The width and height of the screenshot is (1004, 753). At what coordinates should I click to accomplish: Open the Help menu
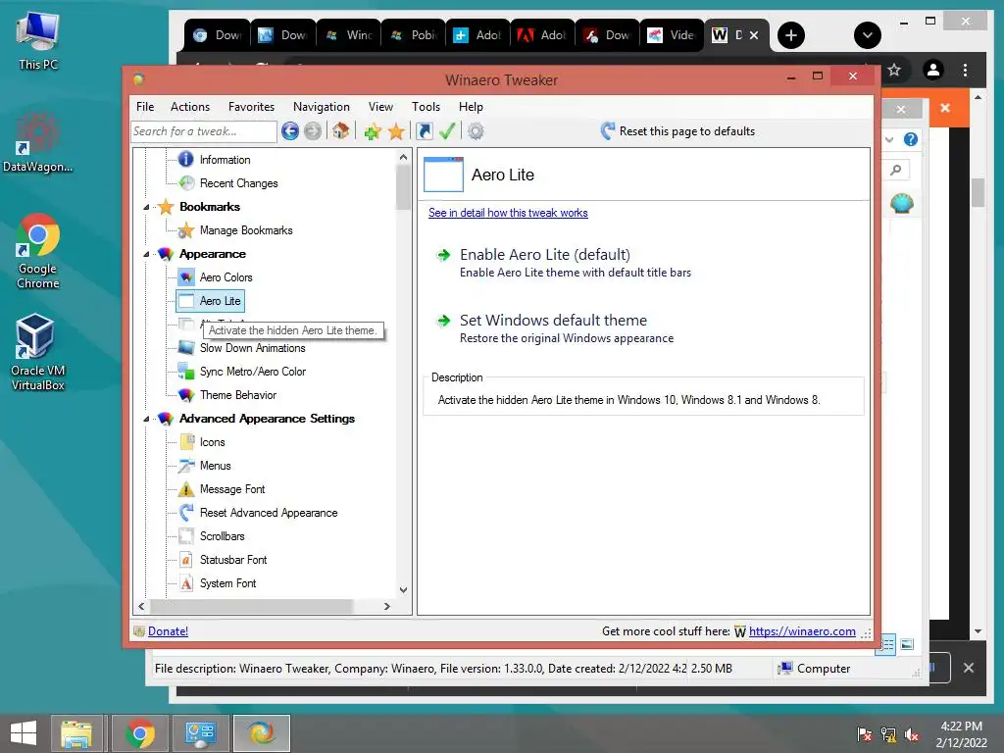(471, 107)
